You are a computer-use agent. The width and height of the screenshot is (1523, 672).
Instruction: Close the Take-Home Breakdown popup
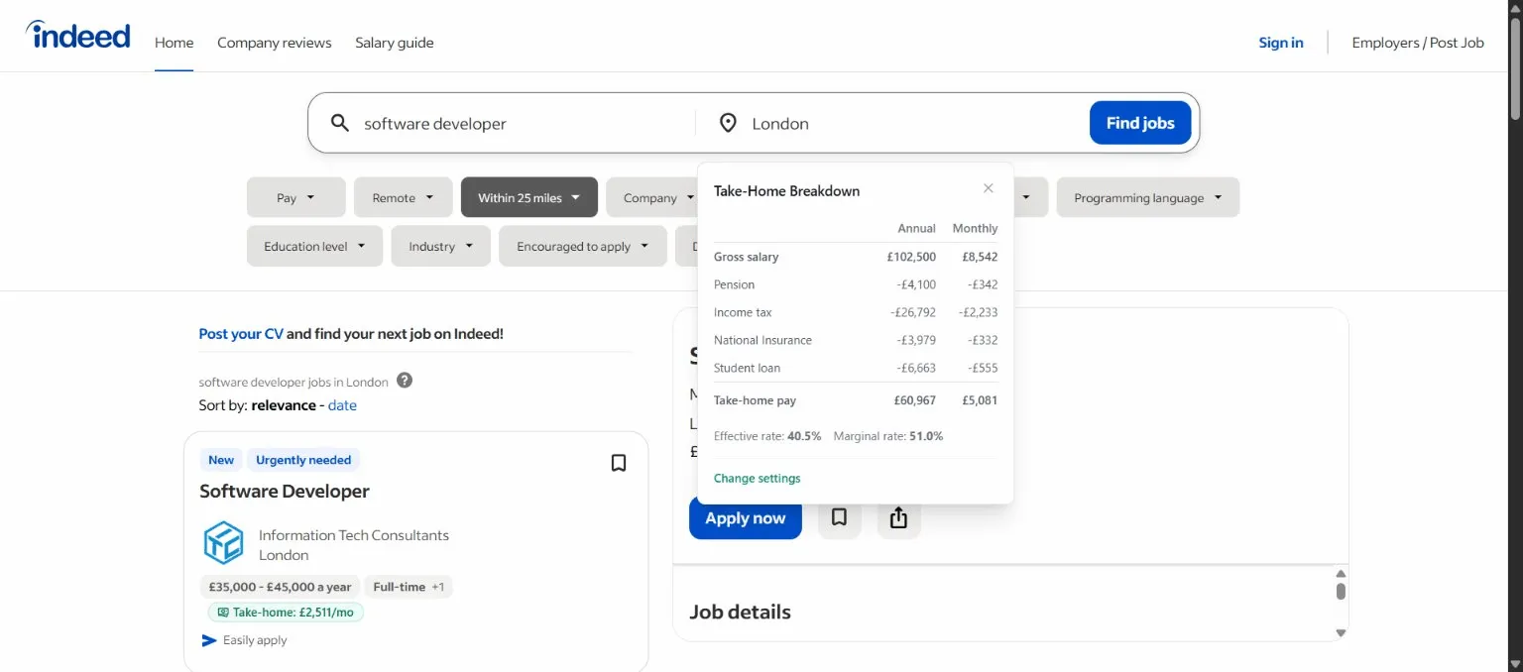(988, 188)
